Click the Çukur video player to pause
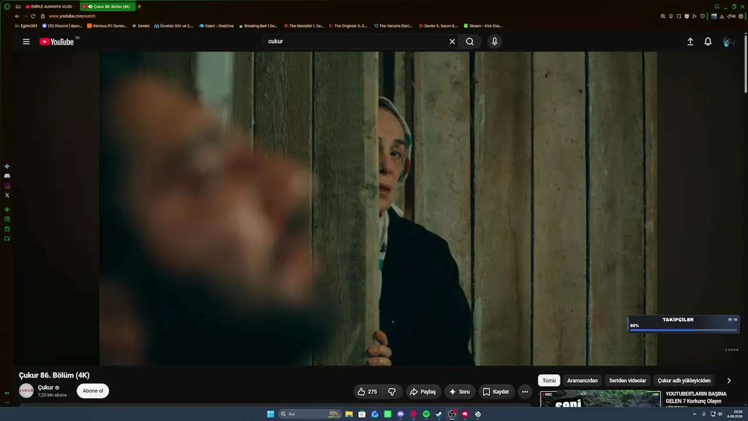748x421 pixels. (378, 209)
